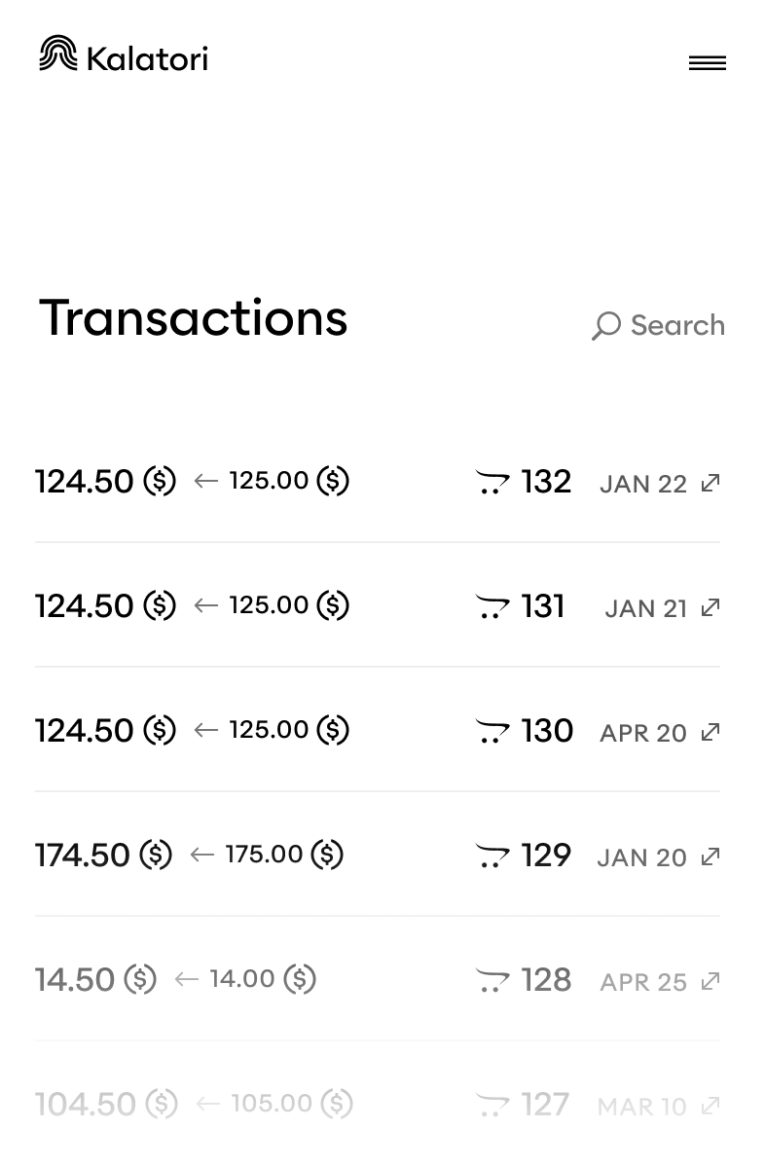The height and width of the screenshot is (1166, 765).
Task: Click order number 128
Action: click(546, 980)
